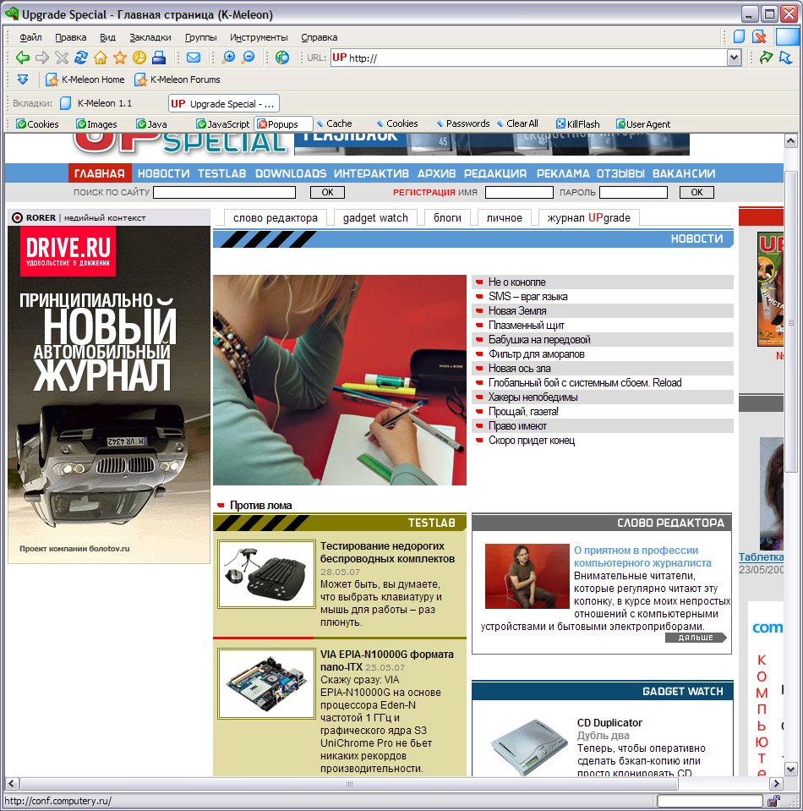Focus the ИМЯ login field
Image resolution: width=803 pixels, height=811 pixels.
click(x=519, y=193)
